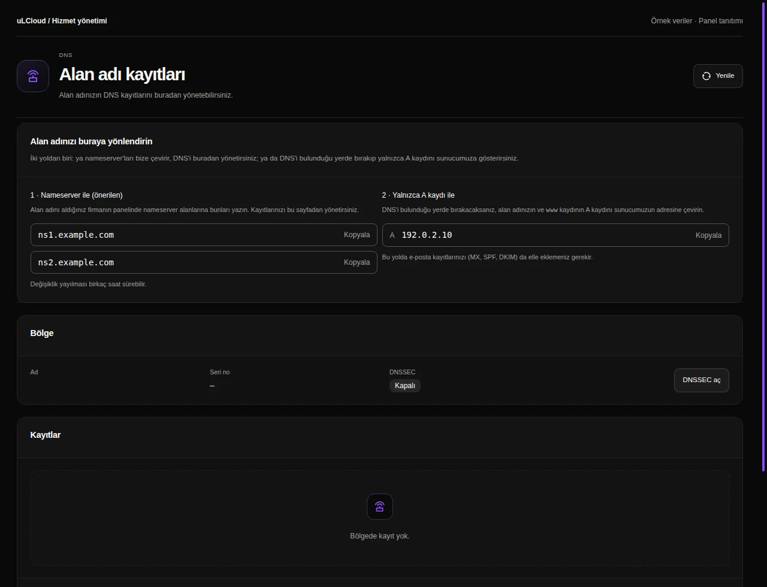Click the 'Ad' label in Bölge section

tap(34, 372)
